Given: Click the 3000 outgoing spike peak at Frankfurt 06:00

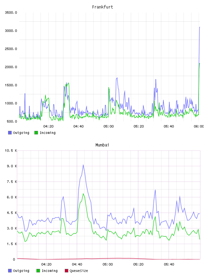Looking at the screenshot, I should tap(200, 27).
